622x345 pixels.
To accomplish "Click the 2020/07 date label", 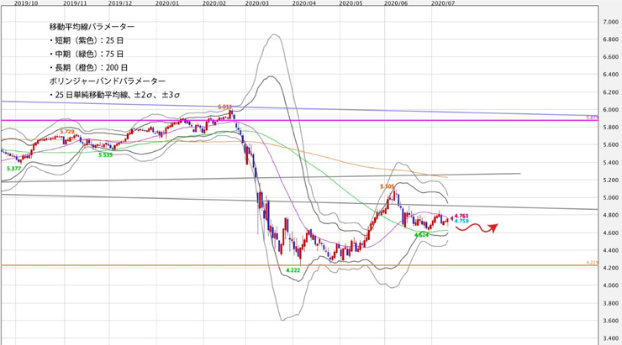I will coord(443,3).
